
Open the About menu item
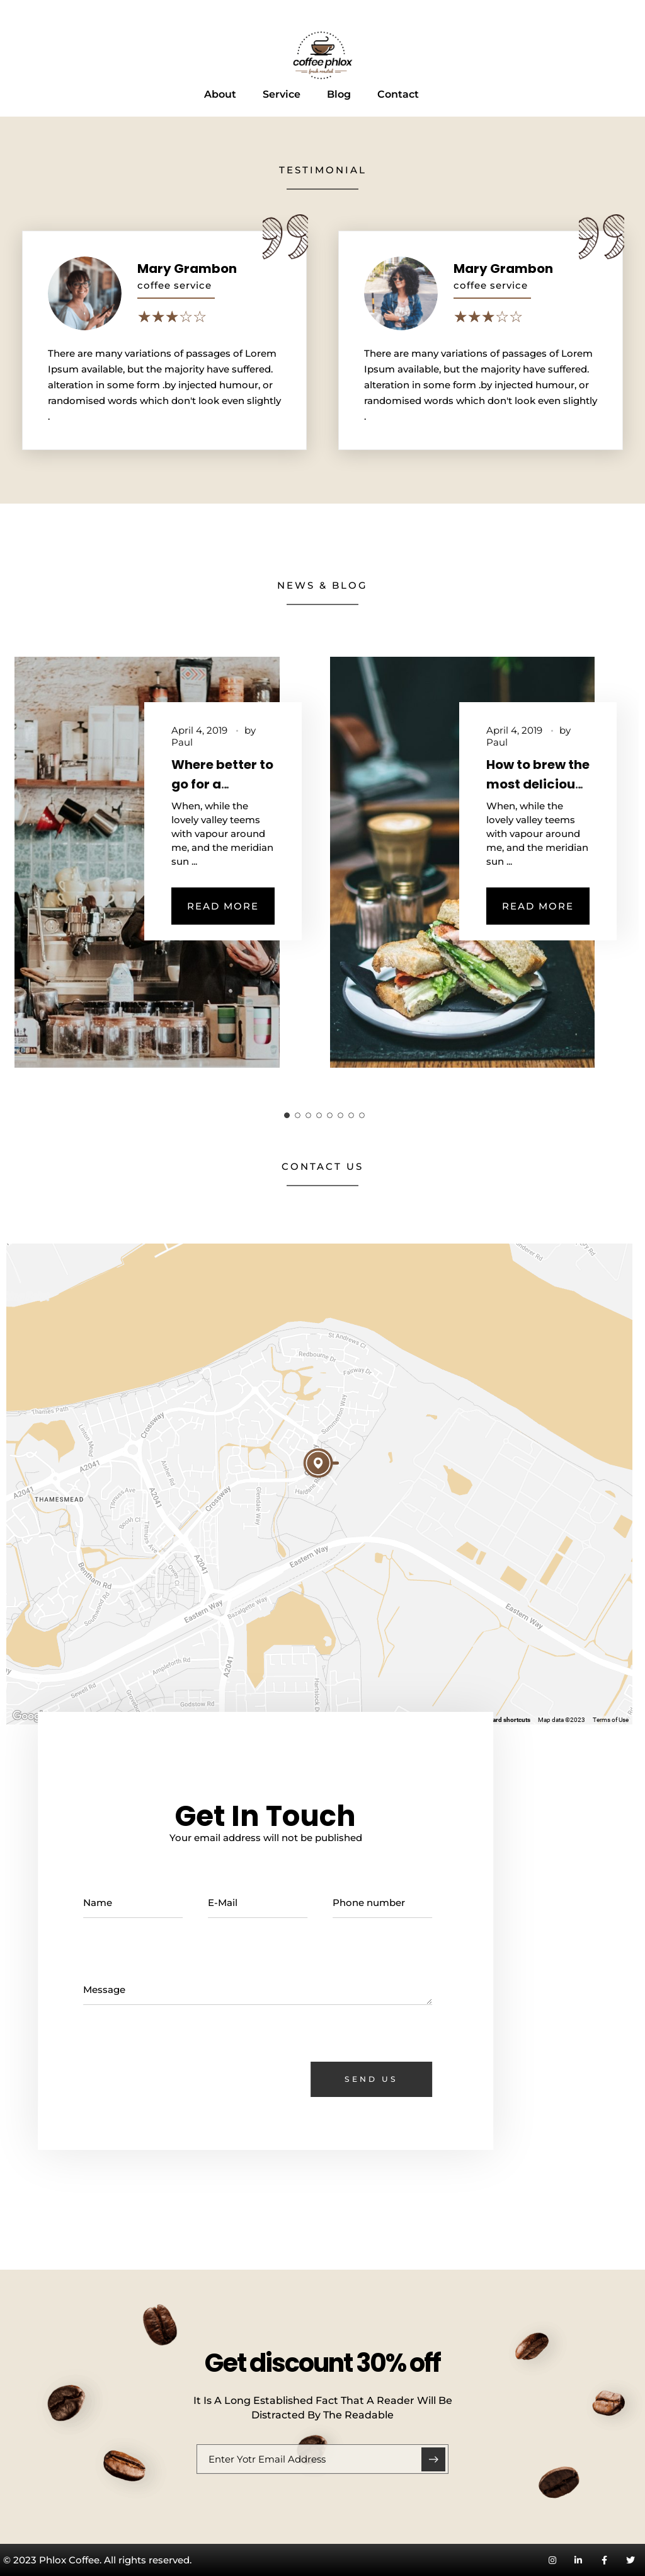[x=220, y=94]
